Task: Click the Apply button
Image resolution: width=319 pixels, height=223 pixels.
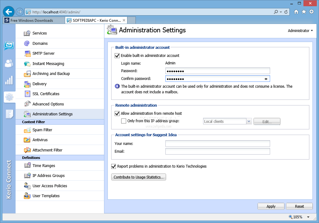Action: click(x=271, y=206)
